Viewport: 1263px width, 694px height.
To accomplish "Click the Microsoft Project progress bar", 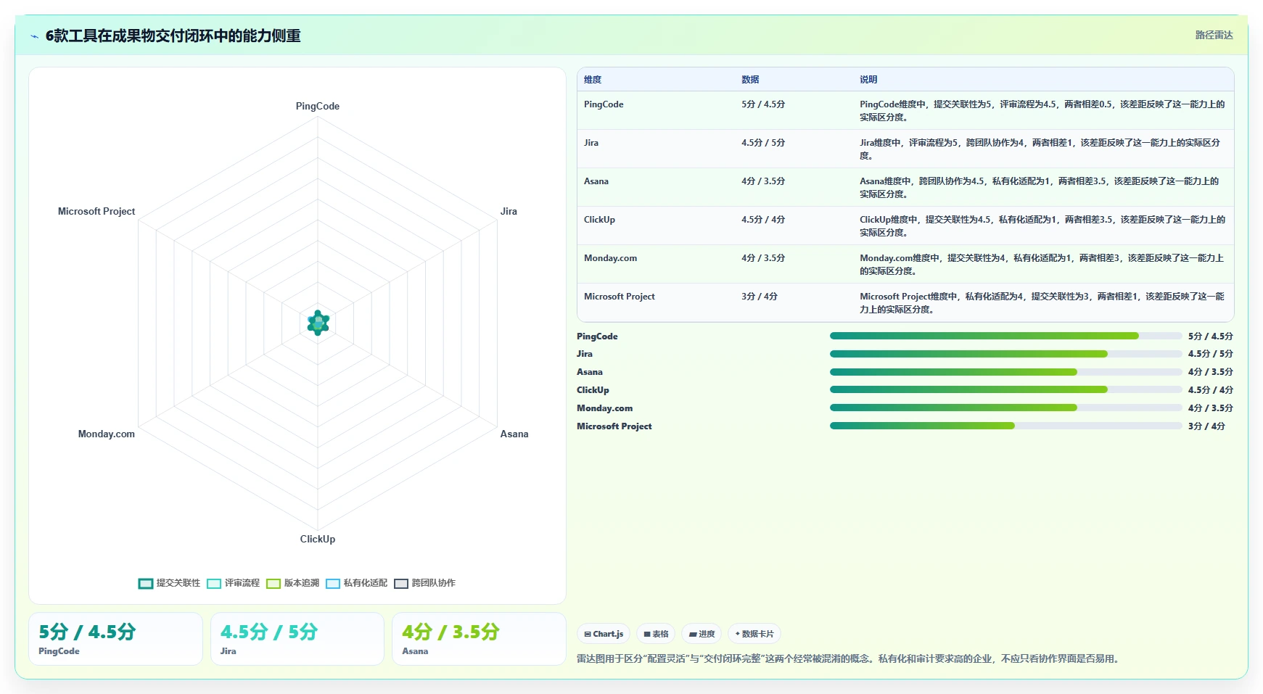I will [1005, 426].
